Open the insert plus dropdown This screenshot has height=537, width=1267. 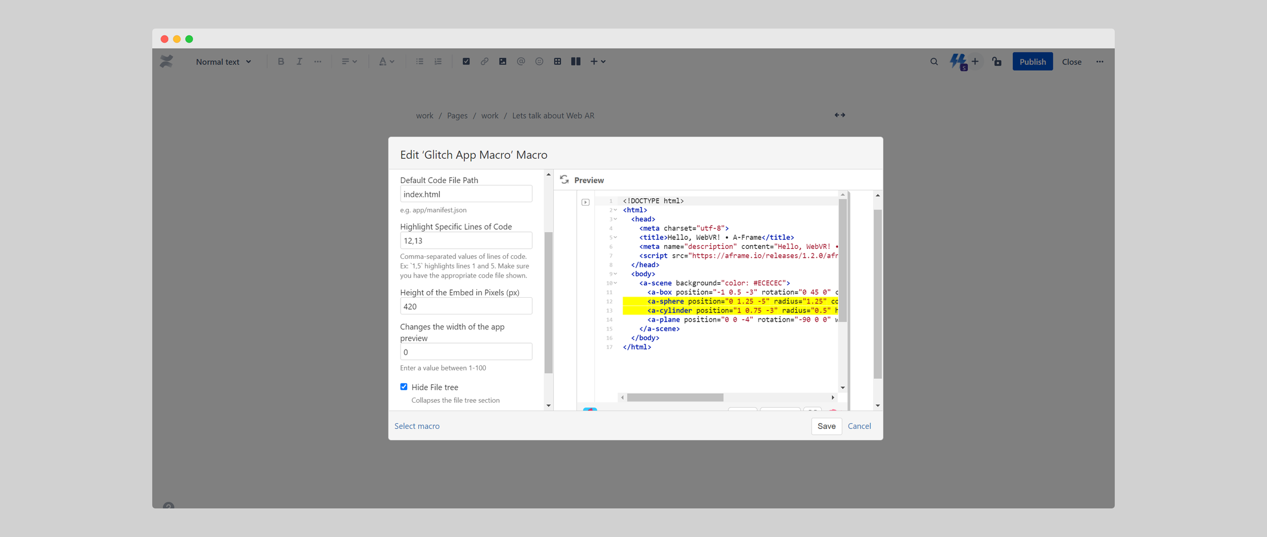[598, 61]
